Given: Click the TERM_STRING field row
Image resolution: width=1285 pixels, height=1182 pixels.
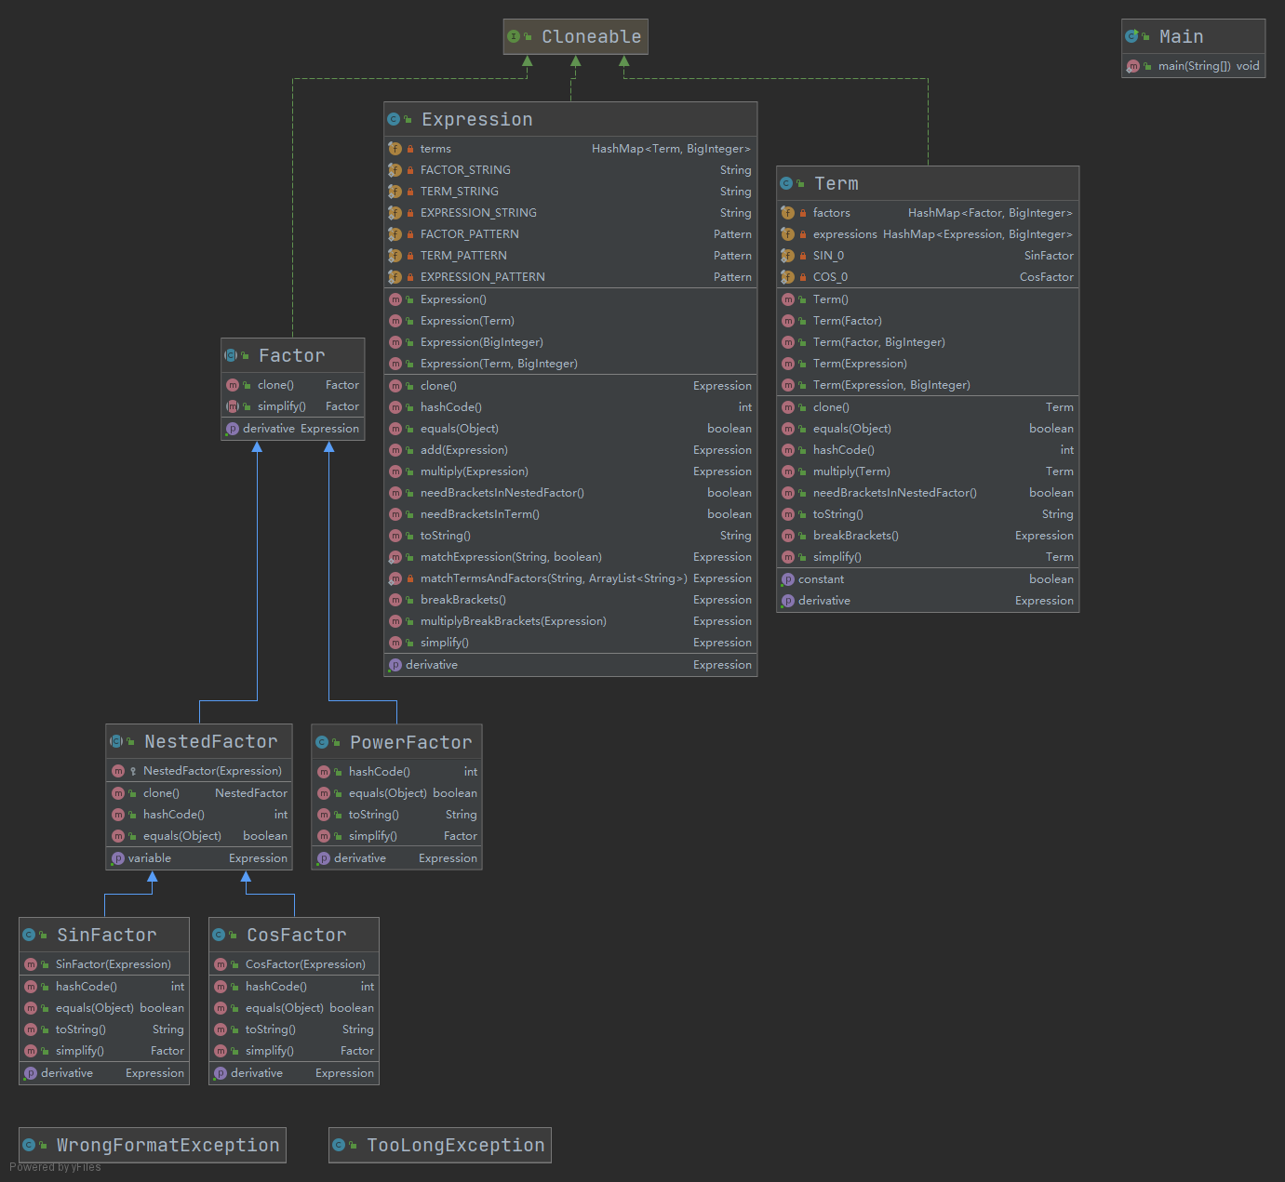Looking at the screenshot, I should click(570, 192).
